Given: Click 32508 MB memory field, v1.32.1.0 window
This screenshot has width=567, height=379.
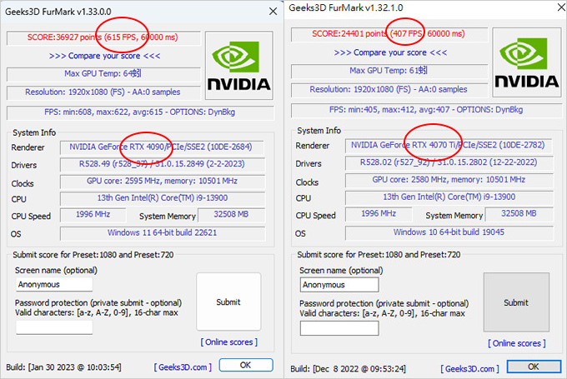Looking at the screenshot, I should (x=519, y=214).
